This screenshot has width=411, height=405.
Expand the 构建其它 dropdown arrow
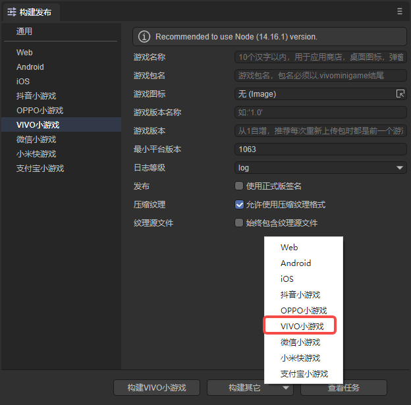tap(286, 387)
